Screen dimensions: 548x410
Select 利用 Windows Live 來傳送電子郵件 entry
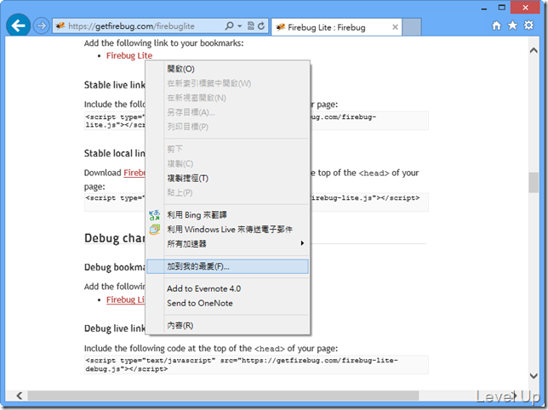(227, 230)
